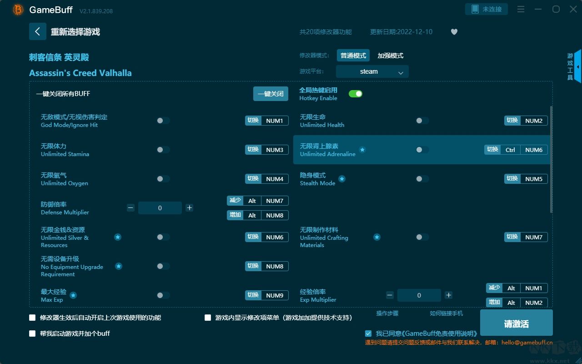Click the NUM4 hotkey for Unlimited Oxygen
This screenshot has width=582, height=364.
click(267, 179)
